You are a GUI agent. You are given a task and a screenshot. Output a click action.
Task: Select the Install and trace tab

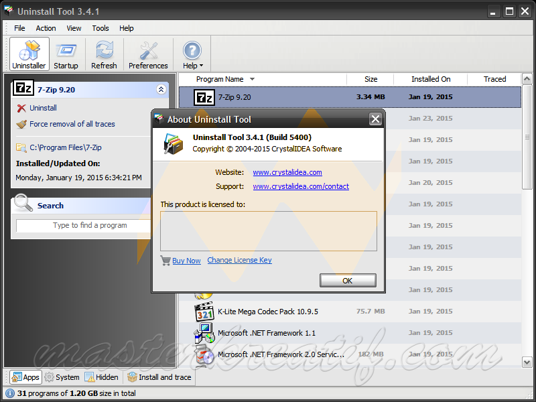(159, 377)
